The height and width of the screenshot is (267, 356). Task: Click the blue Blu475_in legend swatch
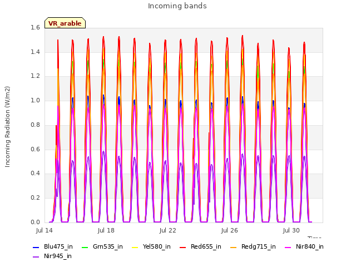[x=36, y=247]
